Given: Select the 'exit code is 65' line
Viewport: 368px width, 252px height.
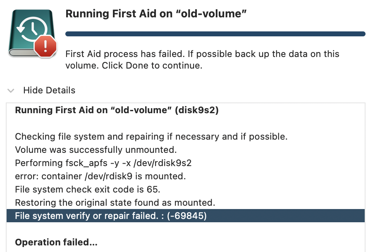Looking at the screenshot, I should click(x=87, y=190).
